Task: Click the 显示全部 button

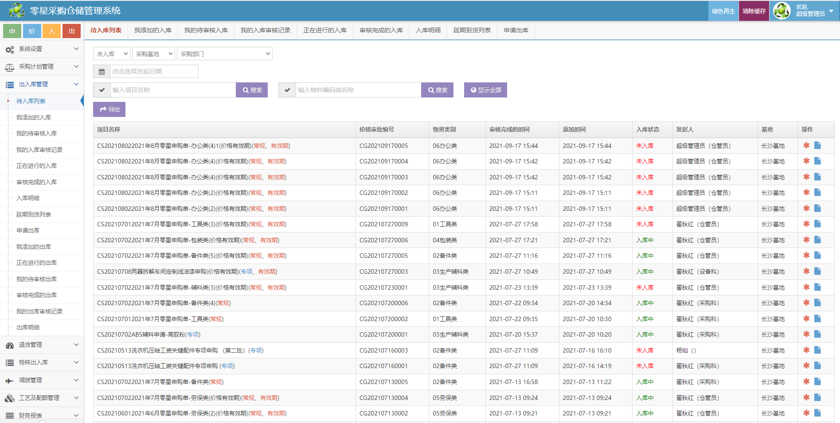Action: point(485,90)
